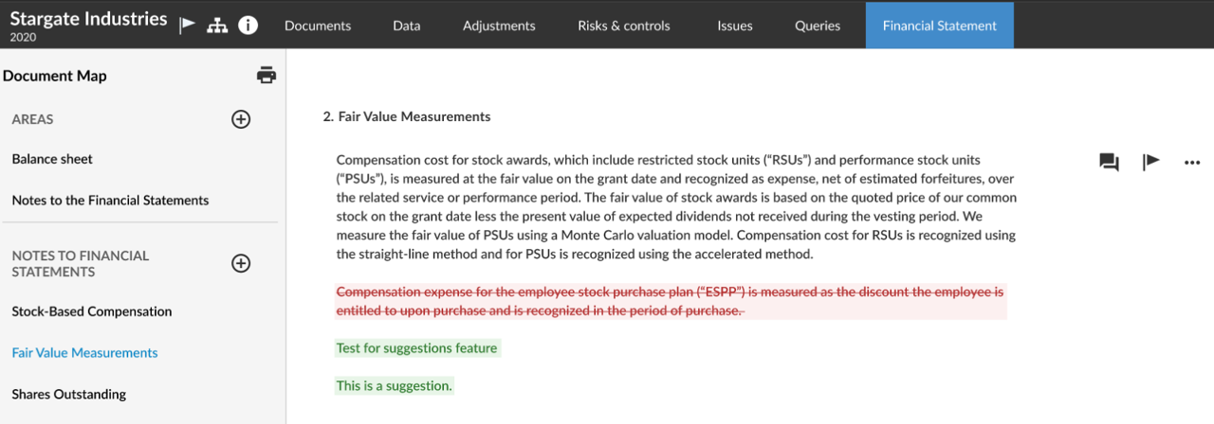Select the Financial Statement tab
The image size is (1214, 424).
[x=939, y=26]
